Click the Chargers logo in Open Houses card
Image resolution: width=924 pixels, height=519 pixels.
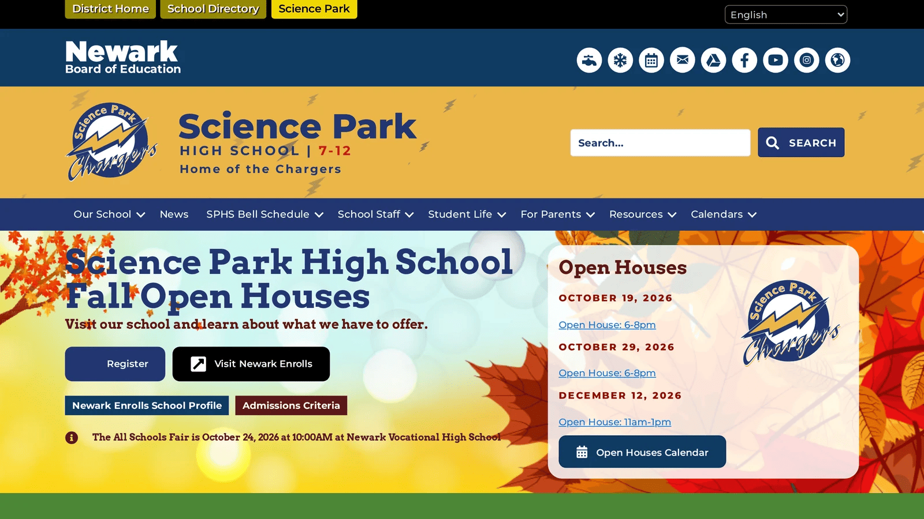click(791, 323)
